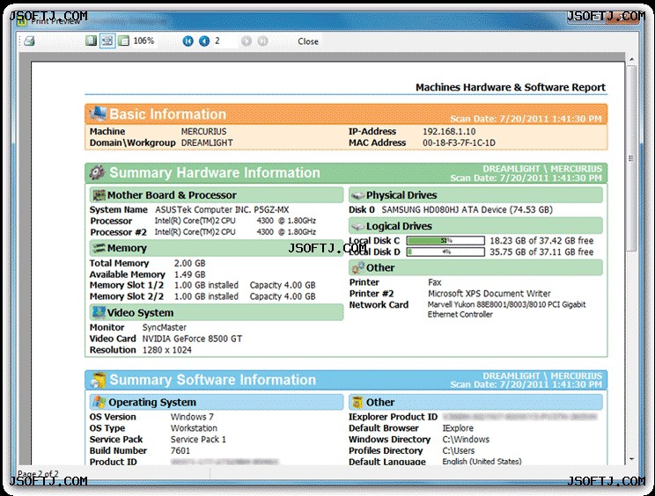Click the Page 2 of 2 status text

click(x=38, y=474)
